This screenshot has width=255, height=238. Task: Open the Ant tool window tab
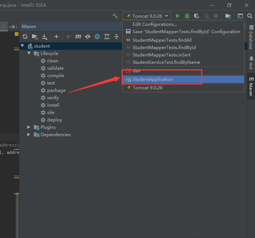coord(251,63)
